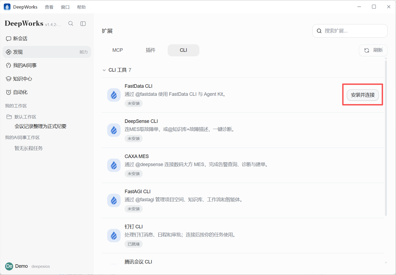Viewport: 396px width, 275px height.
Task: Click the 刷新 button
Action: click(373, 50)
